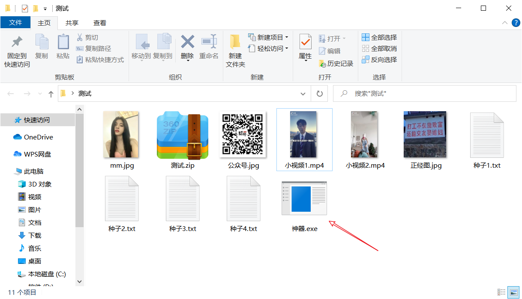This screenshot has width=522, height=299.
Task: Click 粘贴快捷方式 option
Action: pos(100,60)
